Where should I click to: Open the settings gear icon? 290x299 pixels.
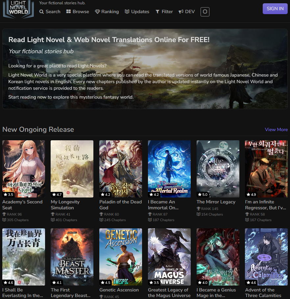(x=205, y=11)
